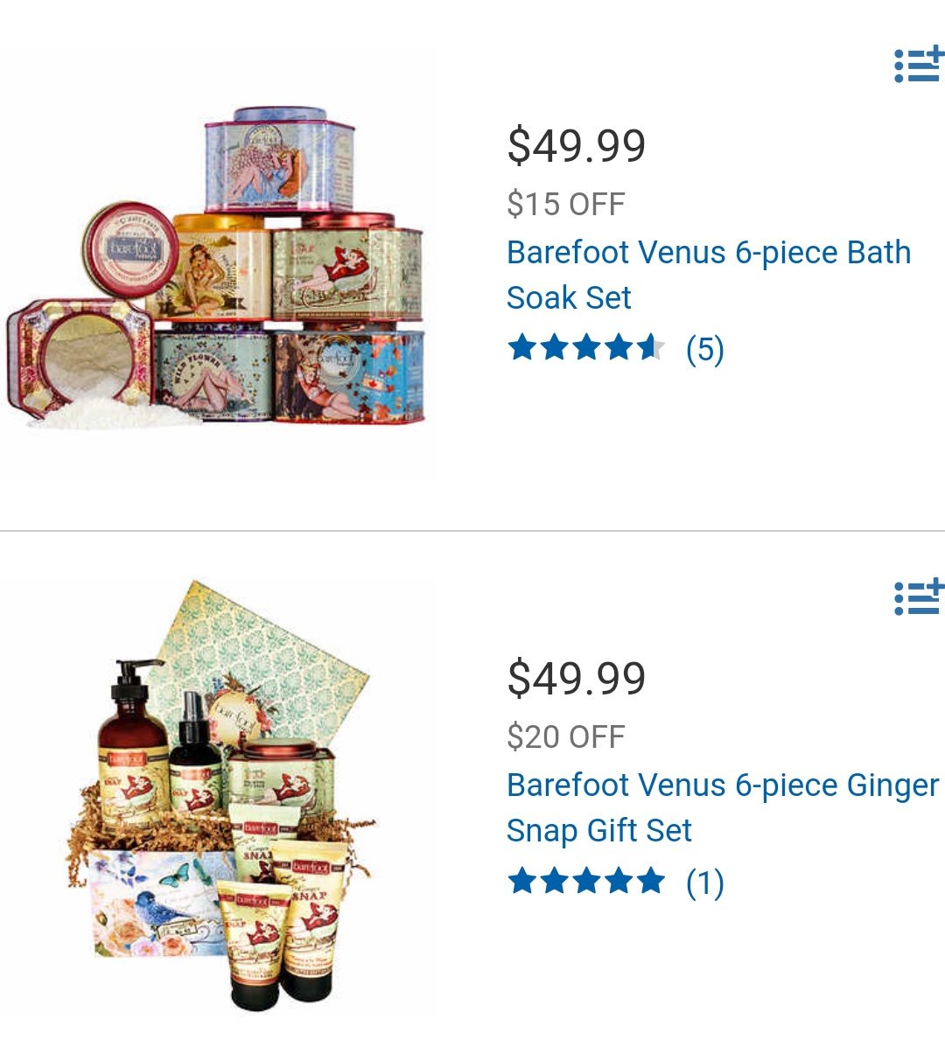945x1047 pixels.
Task: Open Barefoot Venus 6-piece Bath Soak Set link
Action: coord(709,275)
